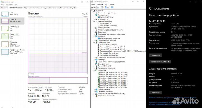Screen dimensions: 202x108
Task: Toggle console tree icon in Device Manager toolbar
Action: [x=98, y=8]
